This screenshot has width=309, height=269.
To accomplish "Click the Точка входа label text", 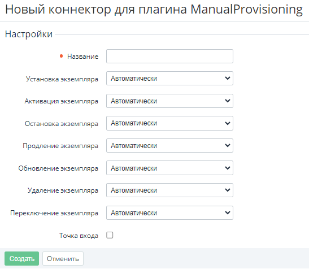I will [79, 236].
